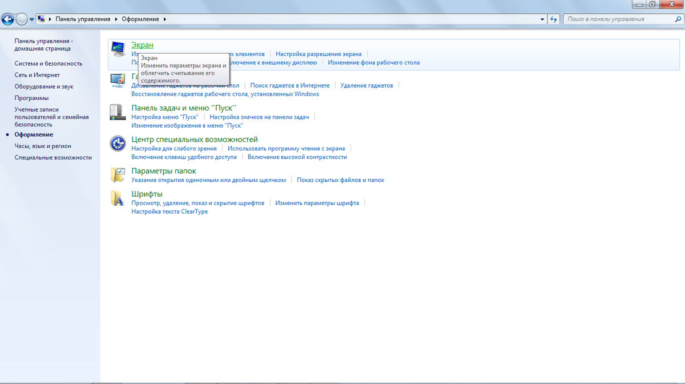Click the Экран monitor icon
The height and width of the screenshot is (384, 685).
pyautogui.click(x=118, y=50)
